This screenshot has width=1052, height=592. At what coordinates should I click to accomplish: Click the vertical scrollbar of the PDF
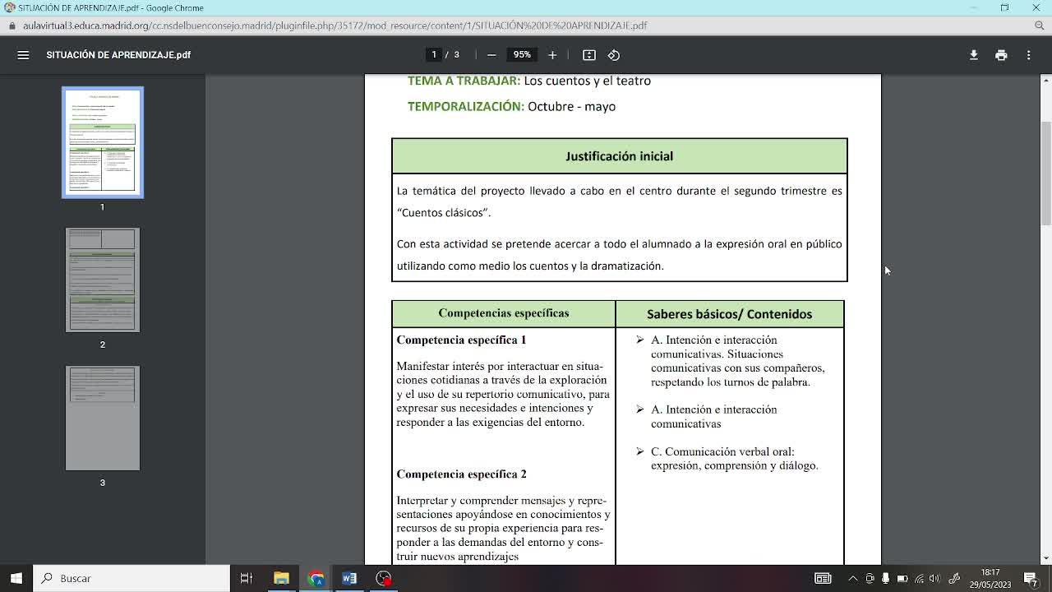[1045, 173]
